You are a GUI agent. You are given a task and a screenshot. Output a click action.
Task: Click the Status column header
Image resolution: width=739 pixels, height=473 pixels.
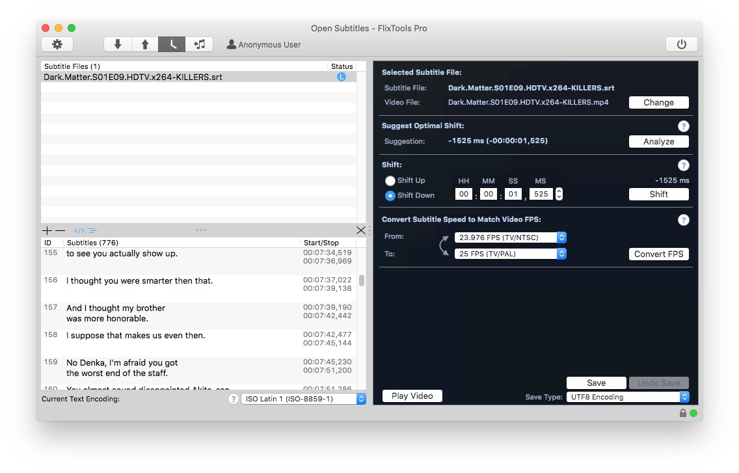pos(342,66)
